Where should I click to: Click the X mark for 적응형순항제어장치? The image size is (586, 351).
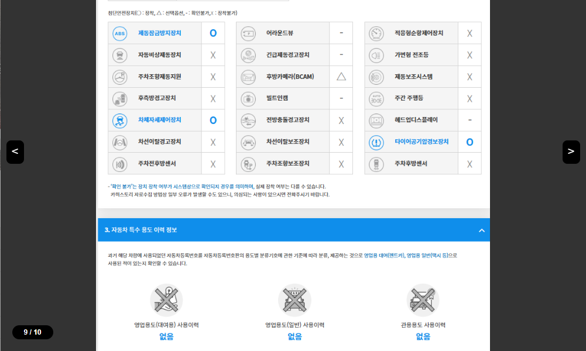(470, 33)
